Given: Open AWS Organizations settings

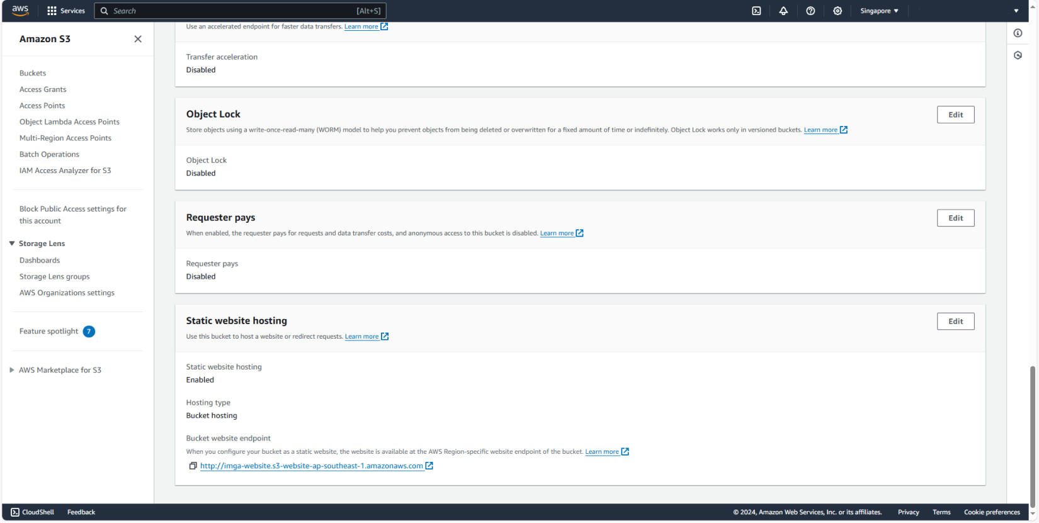Looking at the screenshot, I should pos(67,293).
